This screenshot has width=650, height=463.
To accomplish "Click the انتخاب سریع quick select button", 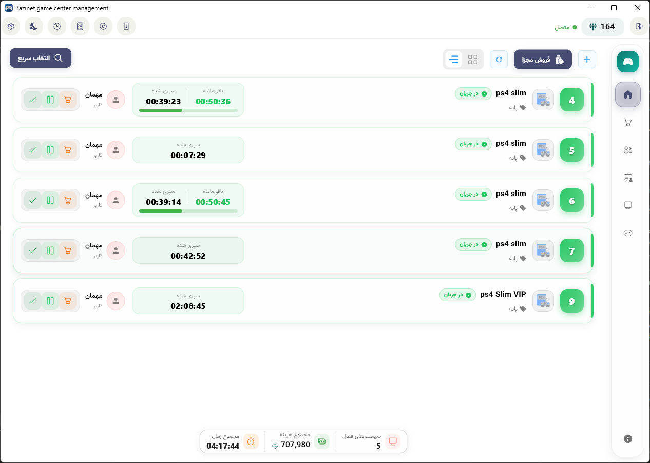I will 41,58.
